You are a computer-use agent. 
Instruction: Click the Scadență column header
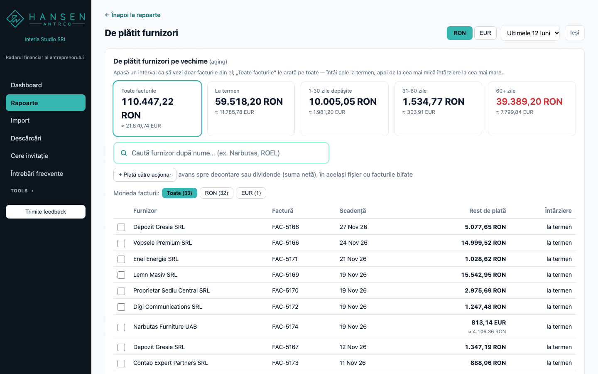coord(353,211)
